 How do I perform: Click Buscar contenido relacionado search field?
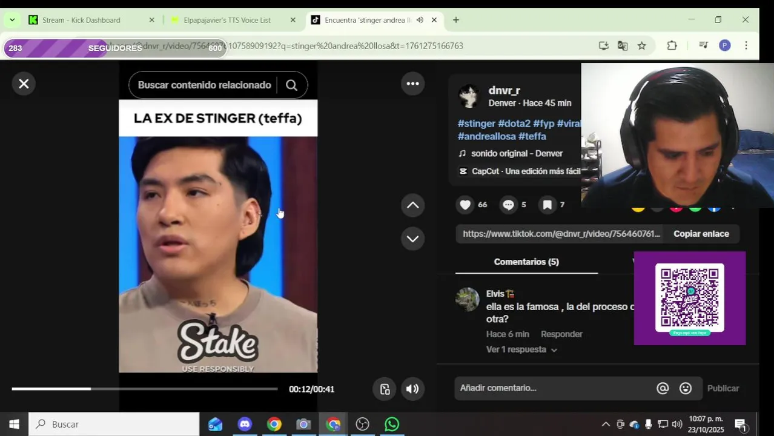click(204, 85)
